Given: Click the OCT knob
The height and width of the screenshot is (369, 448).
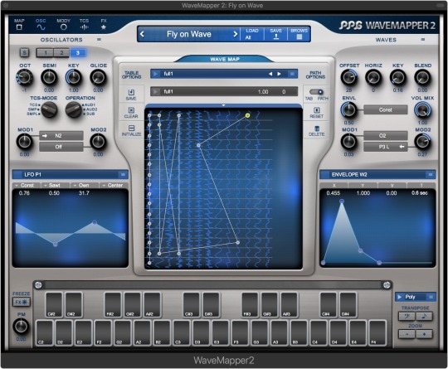Looking at the screenshot, I should click(x=25, y=78).
